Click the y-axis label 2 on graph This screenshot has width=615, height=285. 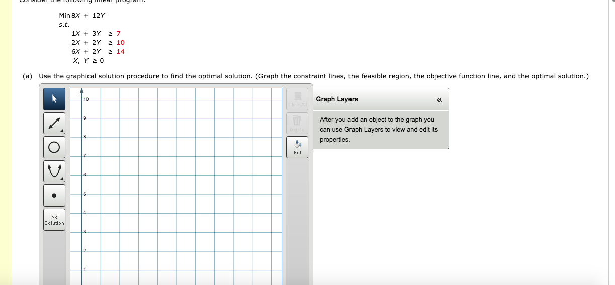click(x=85, y=250)
